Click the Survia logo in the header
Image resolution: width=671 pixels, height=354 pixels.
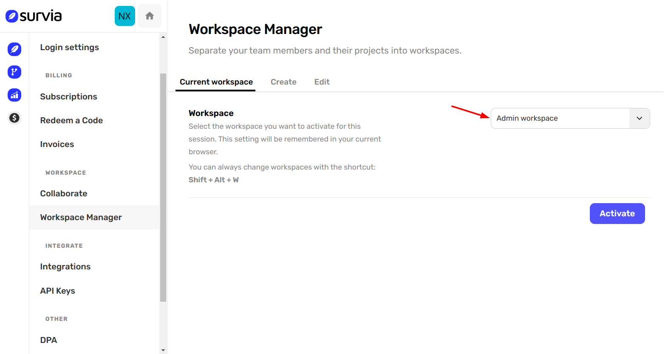point(34,16)
